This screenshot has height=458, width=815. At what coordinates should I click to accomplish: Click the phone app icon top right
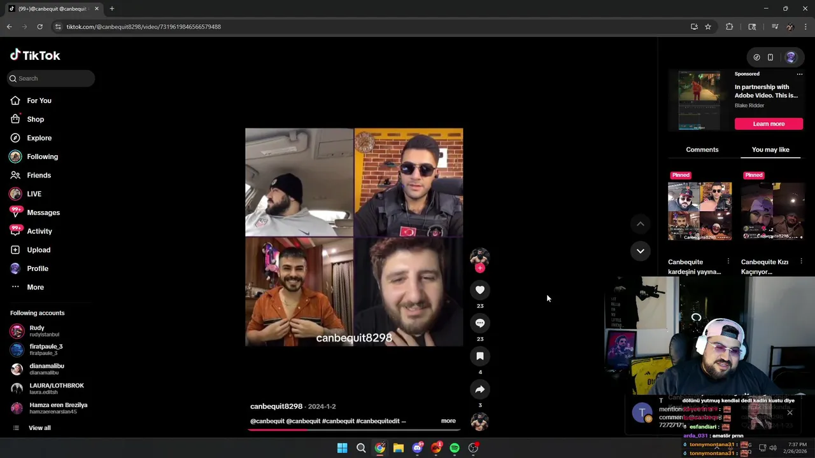coord(770,57)
